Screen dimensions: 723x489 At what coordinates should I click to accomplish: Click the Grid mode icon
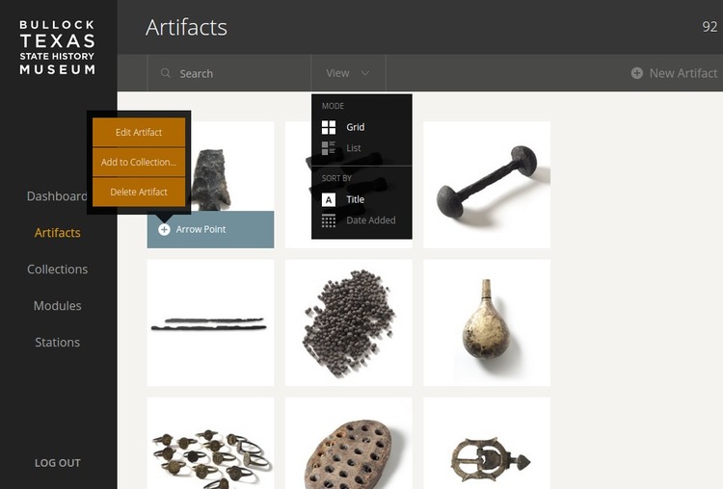[329, 127]
